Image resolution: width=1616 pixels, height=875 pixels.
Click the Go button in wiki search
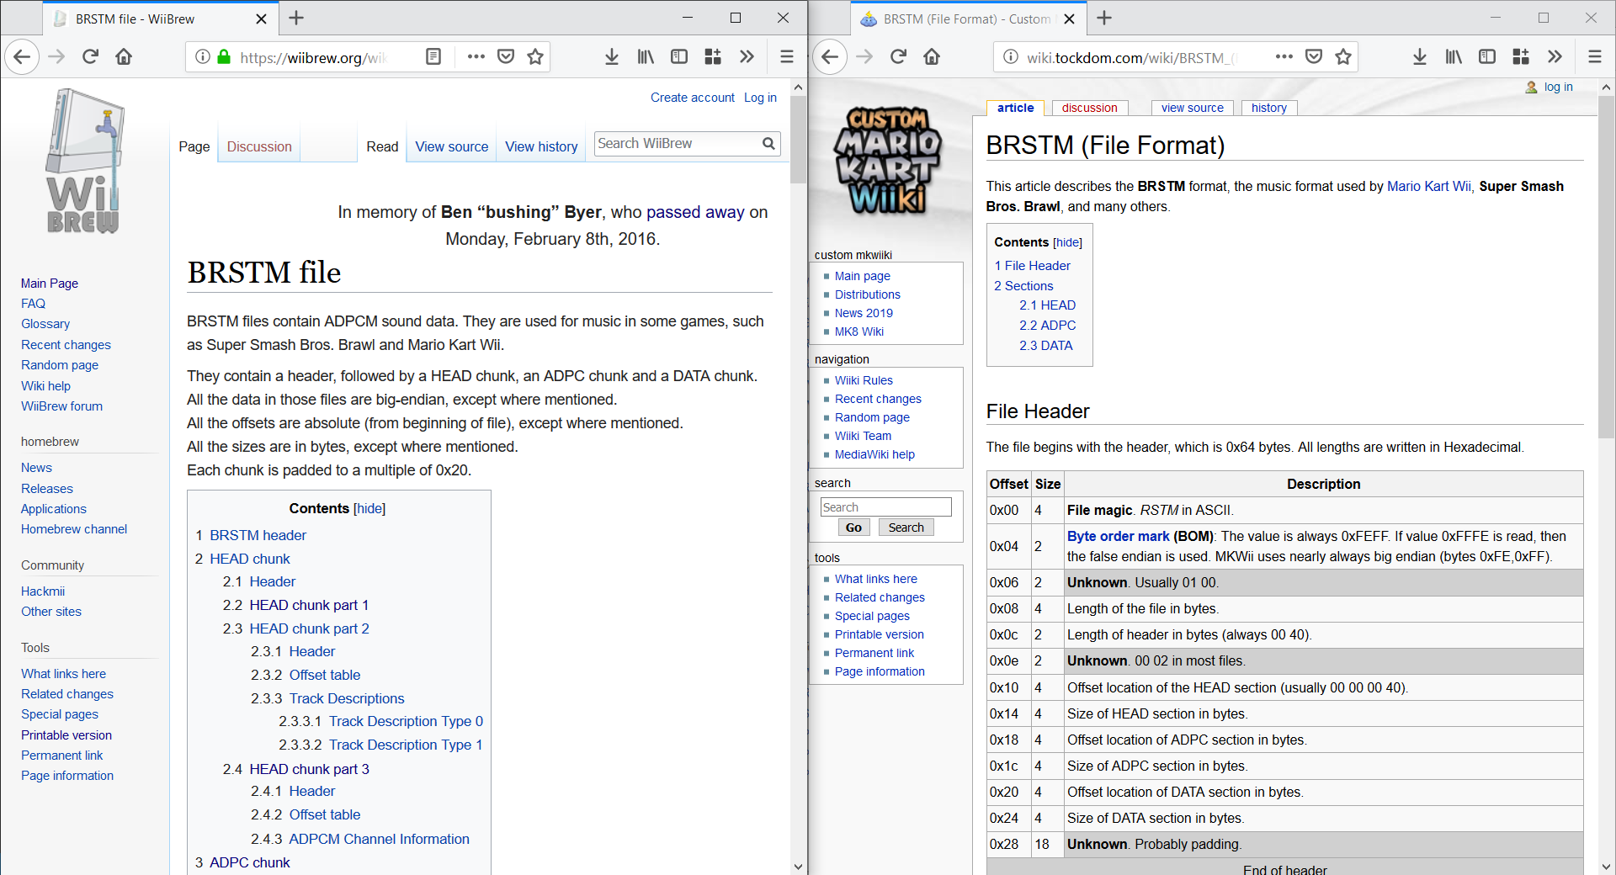coord(853,528)
